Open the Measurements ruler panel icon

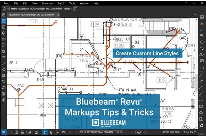click(4, 57)
